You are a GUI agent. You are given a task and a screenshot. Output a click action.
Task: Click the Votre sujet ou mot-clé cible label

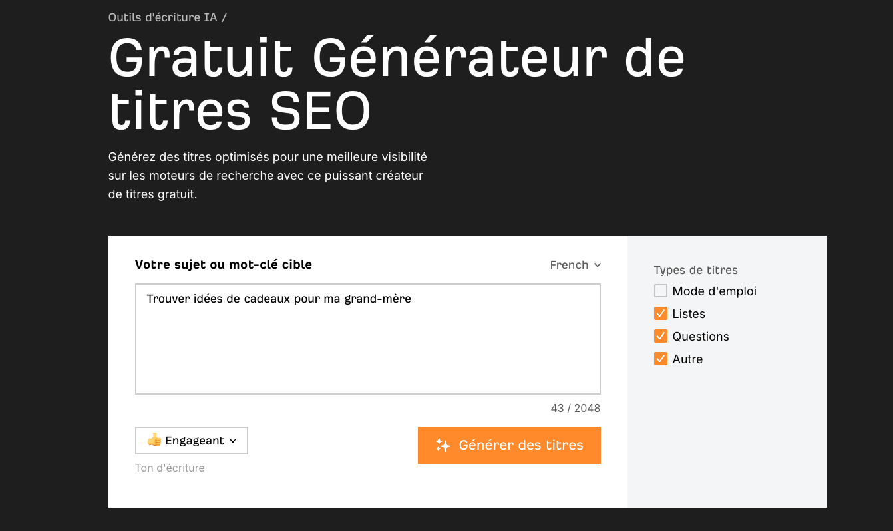(224, 264)
